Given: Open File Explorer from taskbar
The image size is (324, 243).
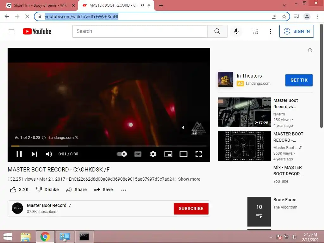Looking at the screenshot, I should (x=26, y=236).
